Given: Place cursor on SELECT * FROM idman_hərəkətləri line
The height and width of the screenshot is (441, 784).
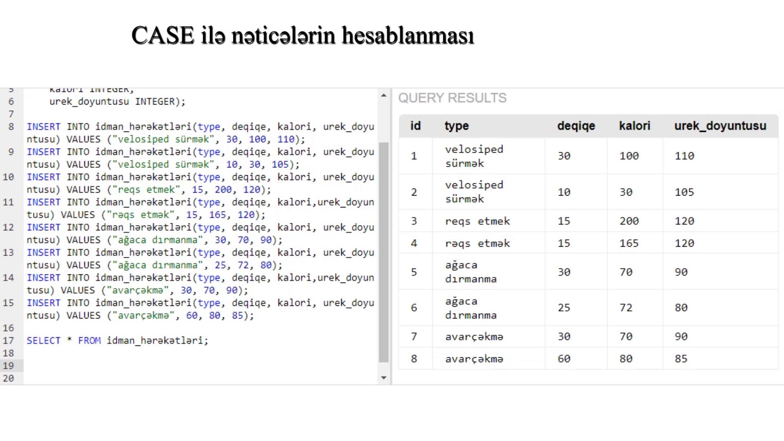Looking at the screenshot, I should (118, 341).
